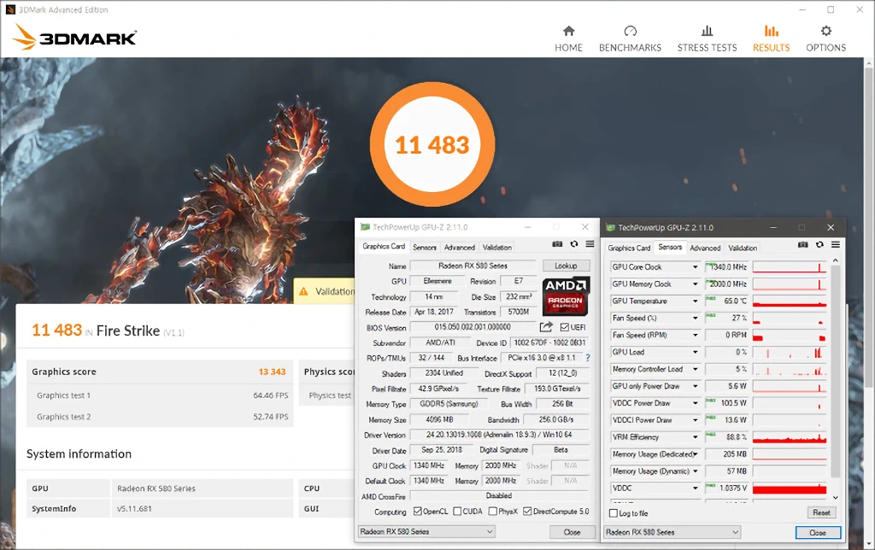
Task: Open VDDC Power Draw sensor dropdown
Action: (696, 403)
